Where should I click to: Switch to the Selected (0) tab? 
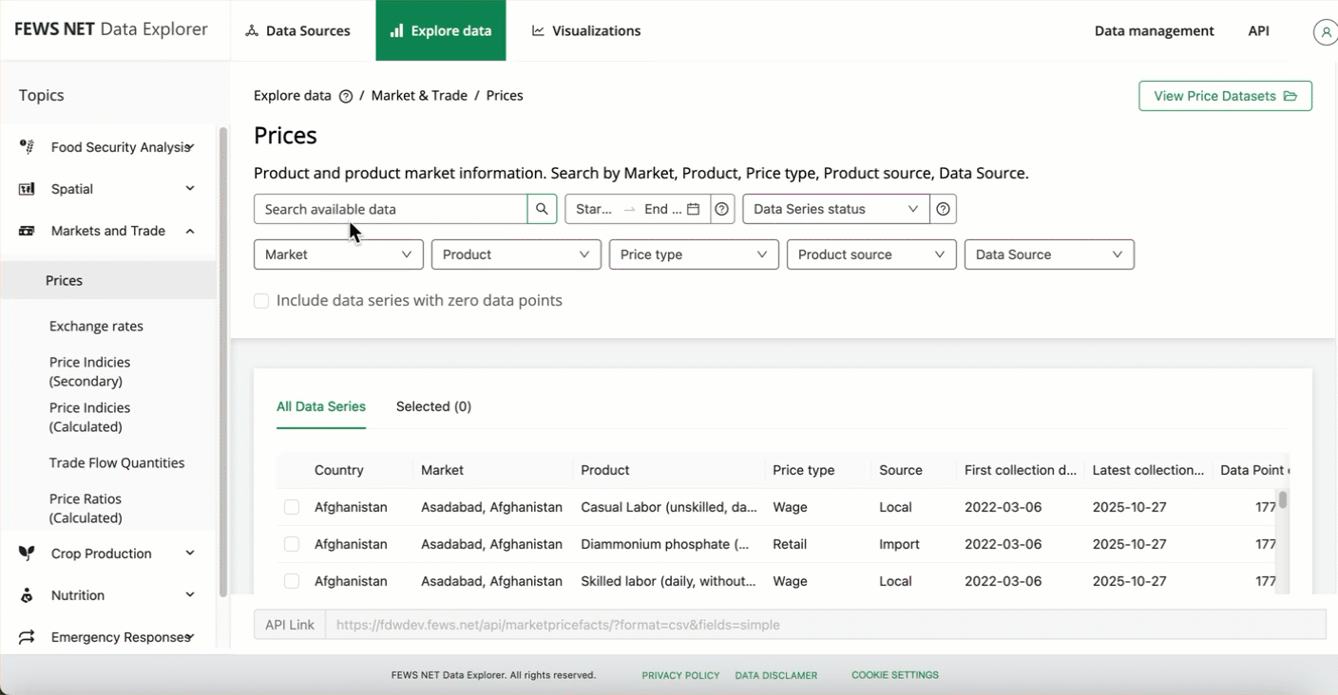[433, 406]
